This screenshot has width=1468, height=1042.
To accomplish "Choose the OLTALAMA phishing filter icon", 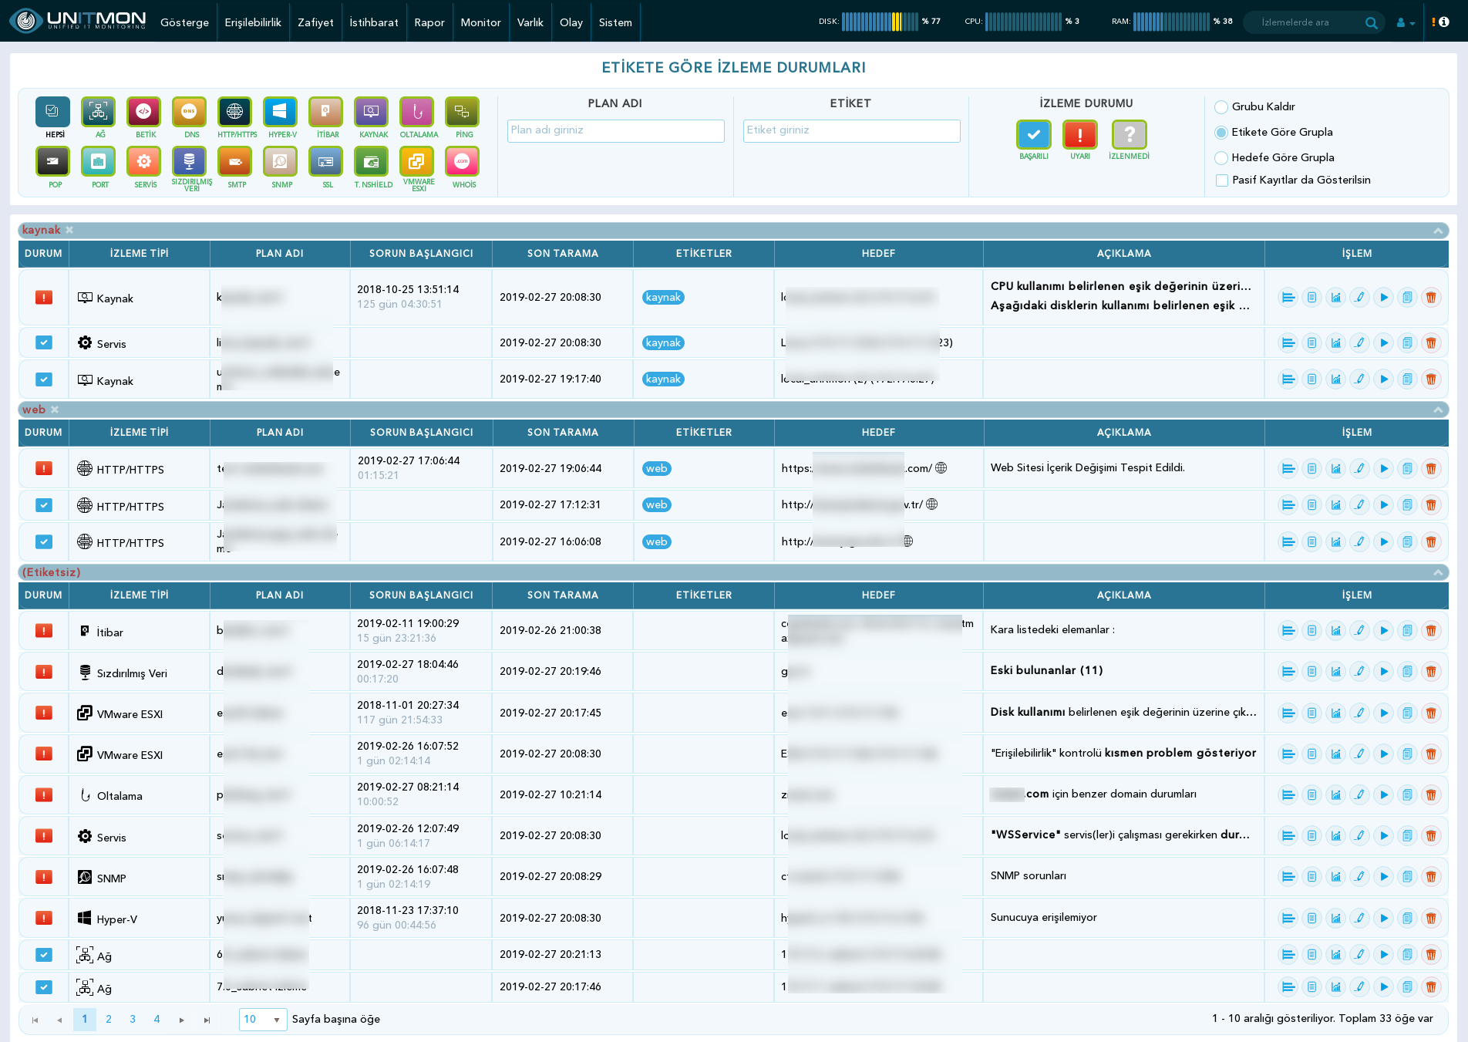I will coord(416,112).
